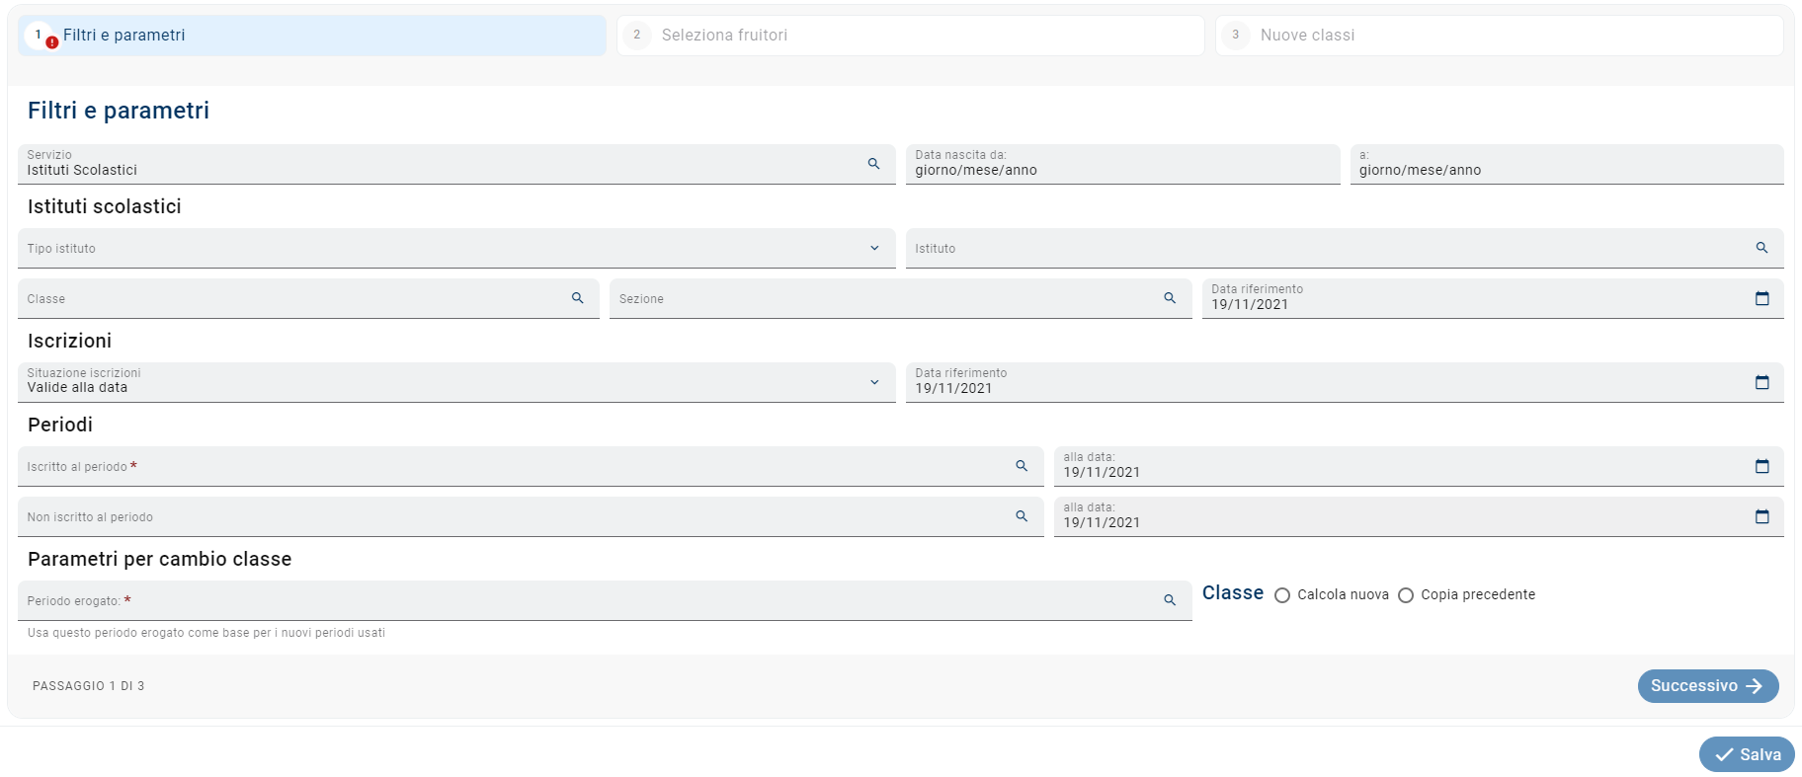Open calendar for Istituti scolastici Data riferimento
This screenshot has height=777, width=1802.
pyautogui.click(x=1761, y=298)
